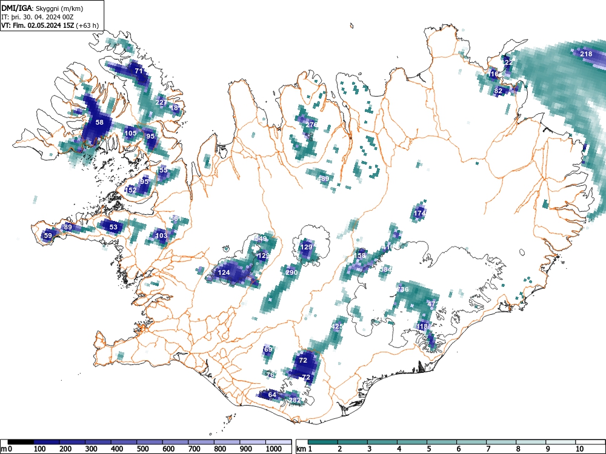
Task: Click the visibility value 584
Action: pos(385,269)
